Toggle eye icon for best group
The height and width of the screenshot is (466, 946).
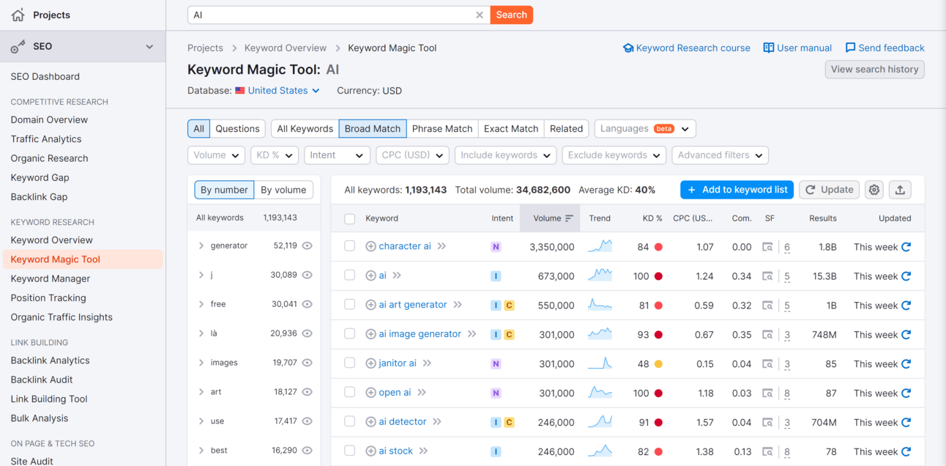308,451
